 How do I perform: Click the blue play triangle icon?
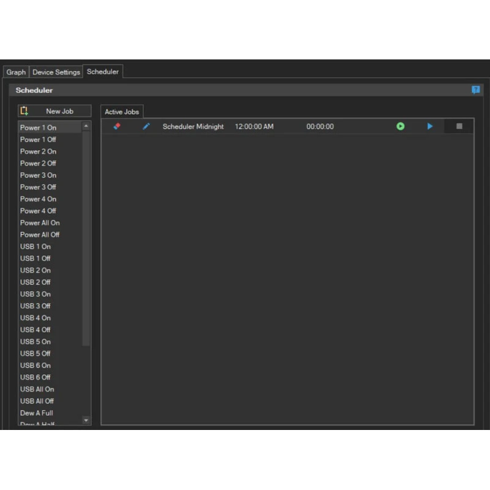430,127
